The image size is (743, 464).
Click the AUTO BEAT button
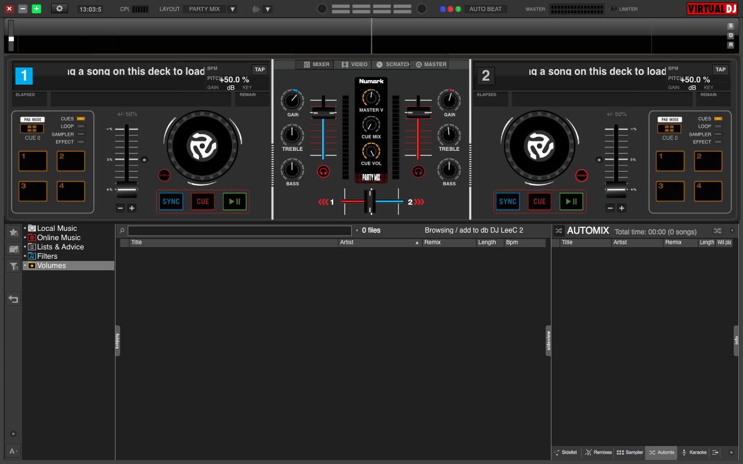(485, 9)
